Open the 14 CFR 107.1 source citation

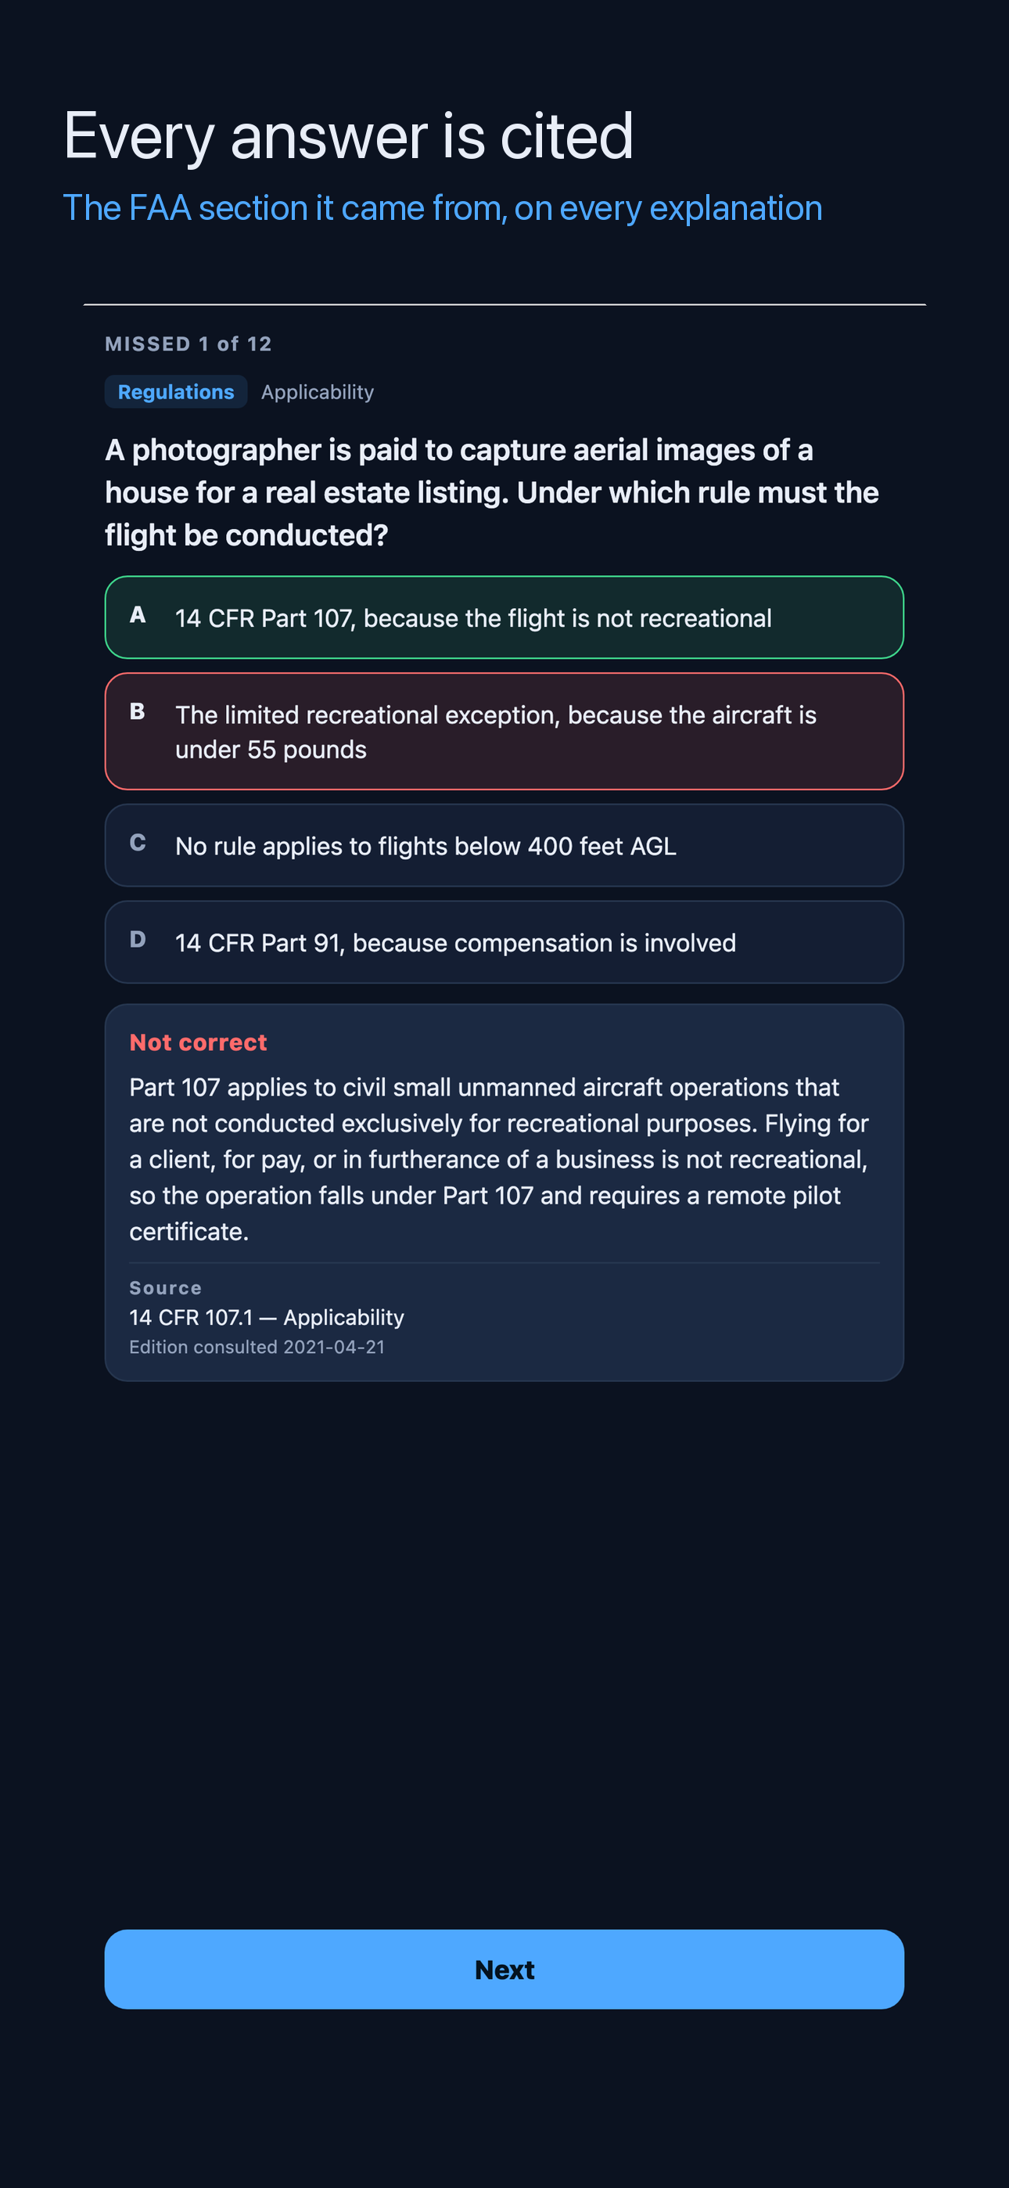point(267,1316)
